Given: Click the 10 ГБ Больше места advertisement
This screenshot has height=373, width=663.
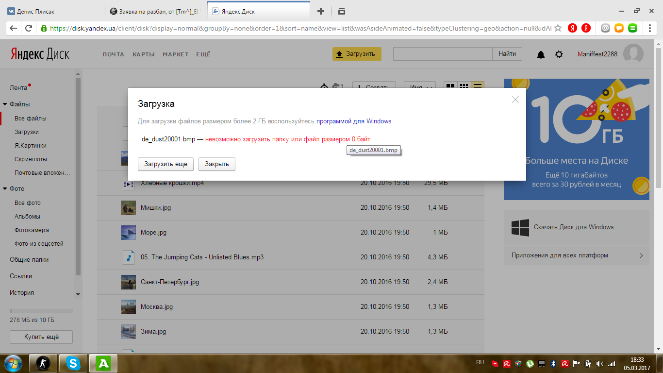Looking at the screenshot, I should (x=577, y=139).
